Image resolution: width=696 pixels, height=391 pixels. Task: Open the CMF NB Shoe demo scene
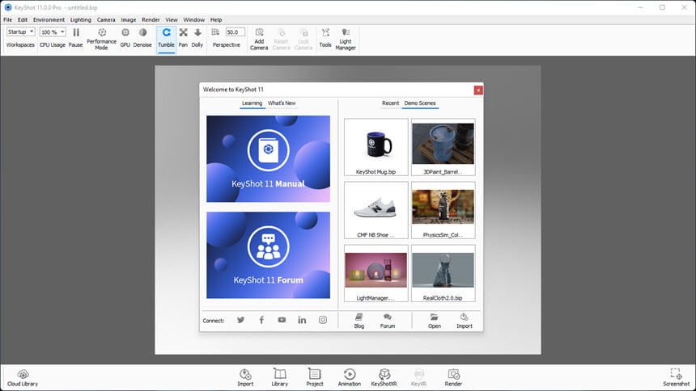point(376,210)
